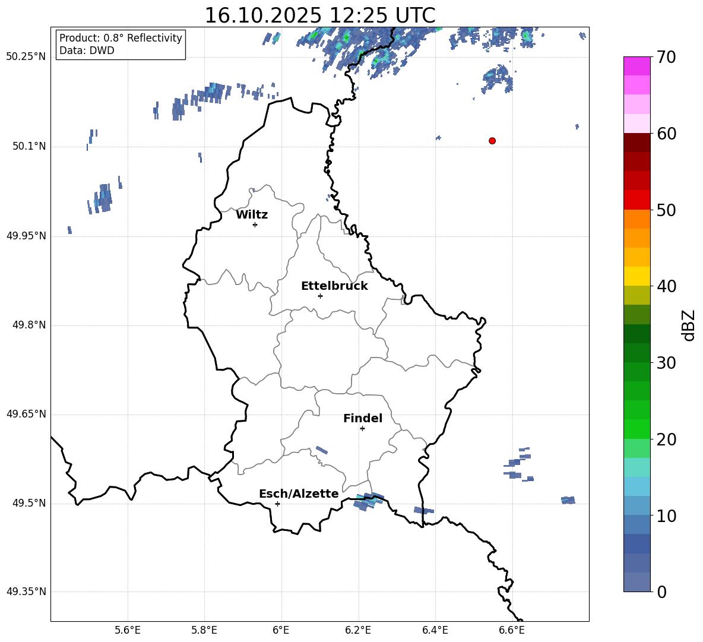This screenshot has height=642, width=703.
Task: Click the colorbar tick label 20
Action: (666, 439)
